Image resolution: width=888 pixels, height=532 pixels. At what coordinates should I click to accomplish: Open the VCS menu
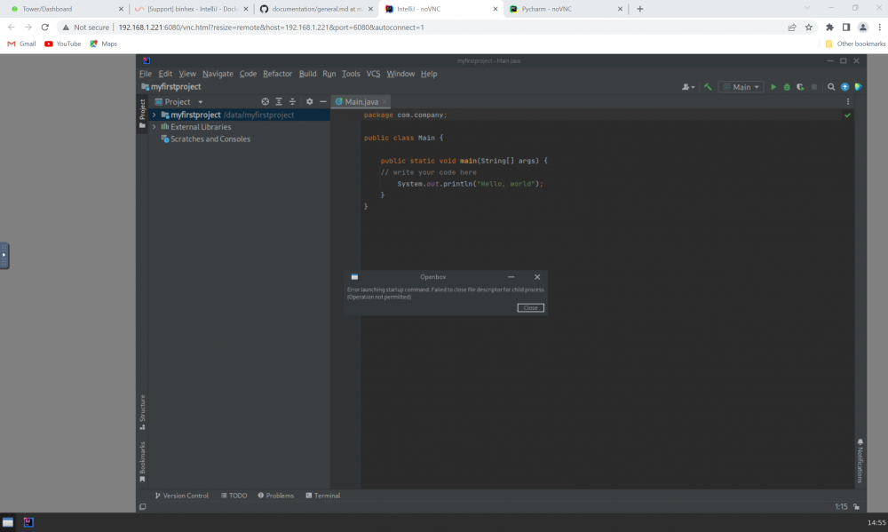coord(373,74)
